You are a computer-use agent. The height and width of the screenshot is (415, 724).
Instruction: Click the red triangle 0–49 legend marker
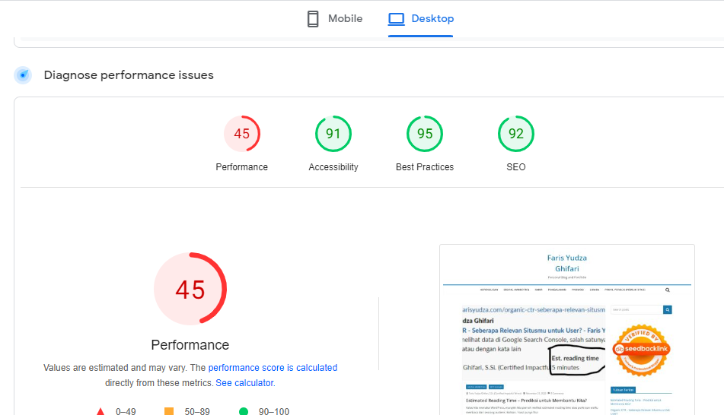[x=100, y=411]
